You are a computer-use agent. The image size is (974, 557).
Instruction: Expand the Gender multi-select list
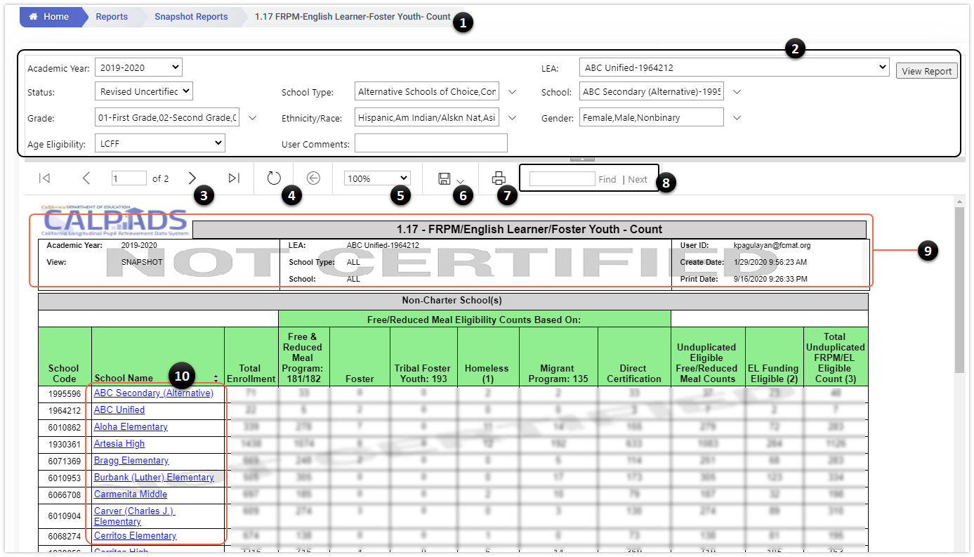pos(737,118)
